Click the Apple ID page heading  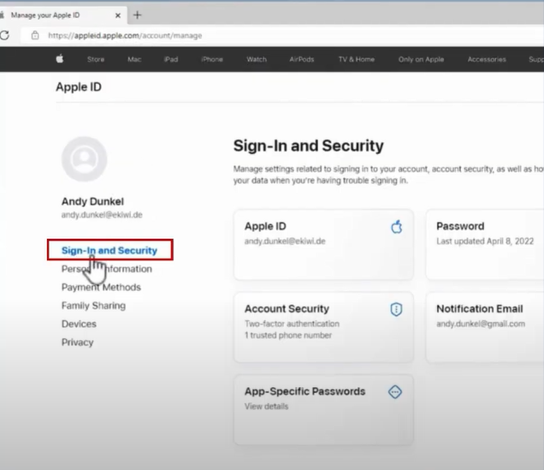[x=79, y=86]
